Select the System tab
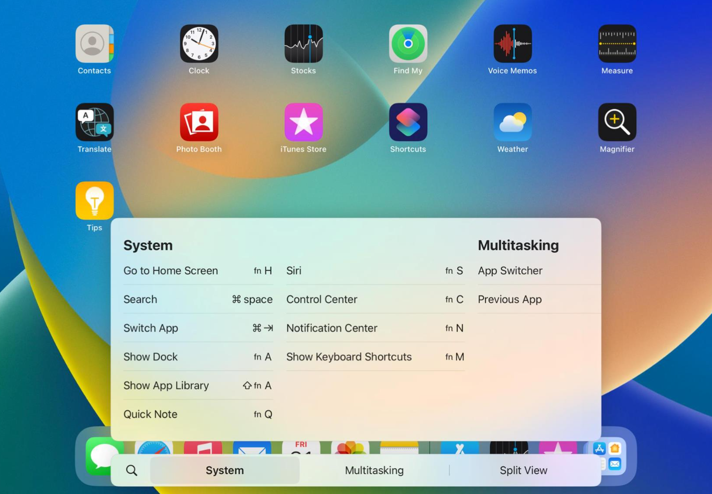The image size is (712, 494). (225, 470)
